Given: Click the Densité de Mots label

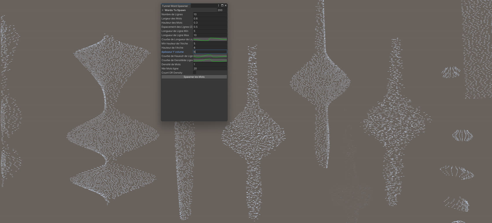Looking at the screenshot, I should [171, 64].
